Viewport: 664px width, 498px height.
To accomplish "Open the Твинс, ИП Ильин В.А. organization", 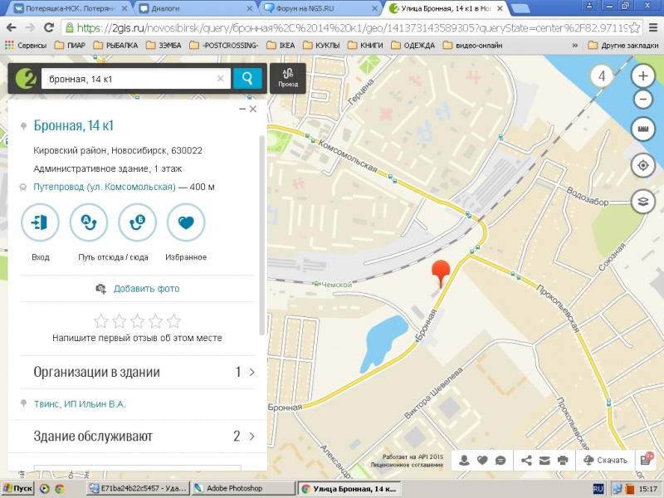I will pyautogui.click(x=80, y=404).
